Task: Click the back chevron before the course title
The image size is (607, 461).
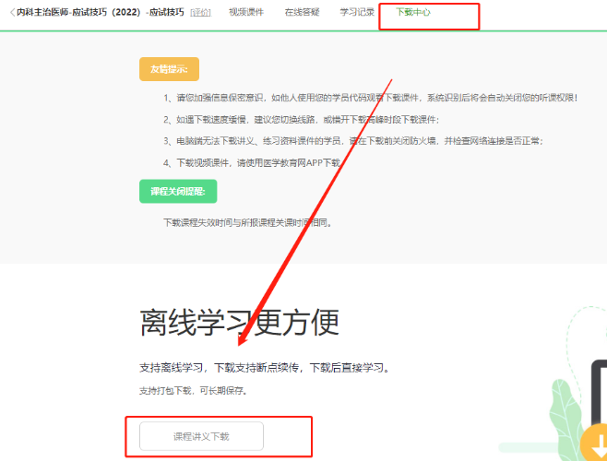Action: click(x=12, y=13)
